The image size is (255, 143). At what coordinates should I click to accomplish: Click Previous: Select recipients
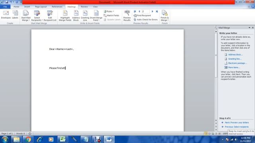[237, 127]
